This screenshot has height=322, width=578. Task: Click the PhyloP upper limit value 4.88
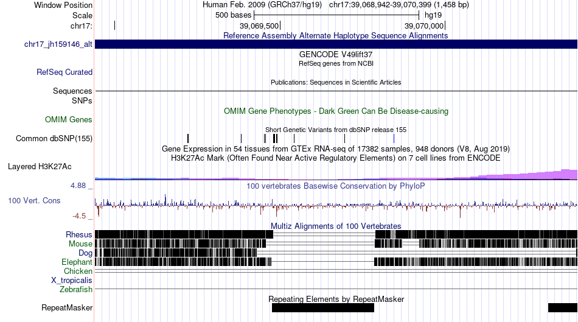pos(78,185)
